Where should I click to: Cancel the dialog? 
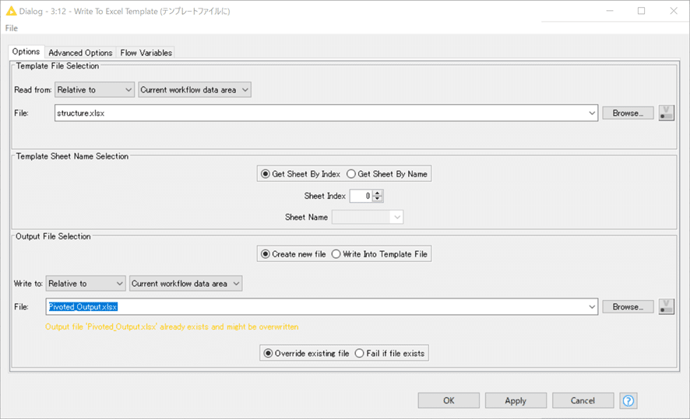tap(583, 400)
